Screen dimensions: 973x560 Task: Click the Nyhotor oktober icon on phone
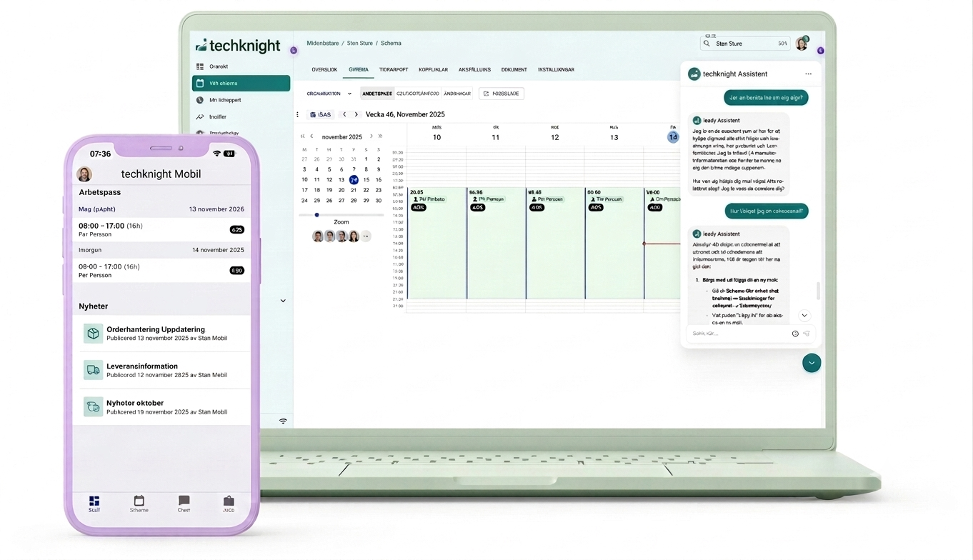pyautogui.click(x=93, y=407)
